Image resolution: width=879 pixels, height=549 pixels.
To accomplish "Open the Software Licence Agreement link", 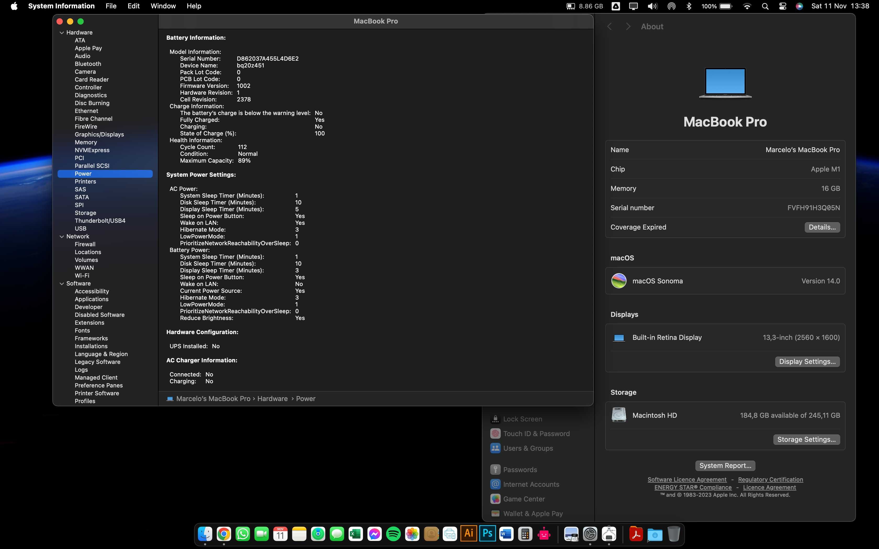I will tap(687, 479).
